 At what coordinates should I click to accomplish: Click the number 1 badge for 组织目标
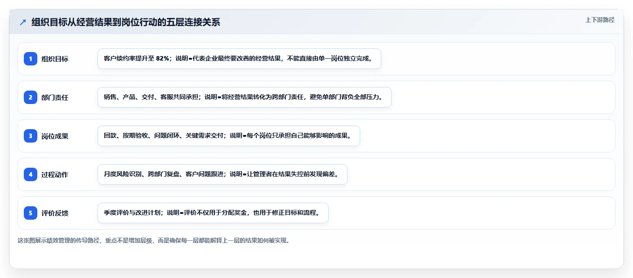click(x=31, y=59)
